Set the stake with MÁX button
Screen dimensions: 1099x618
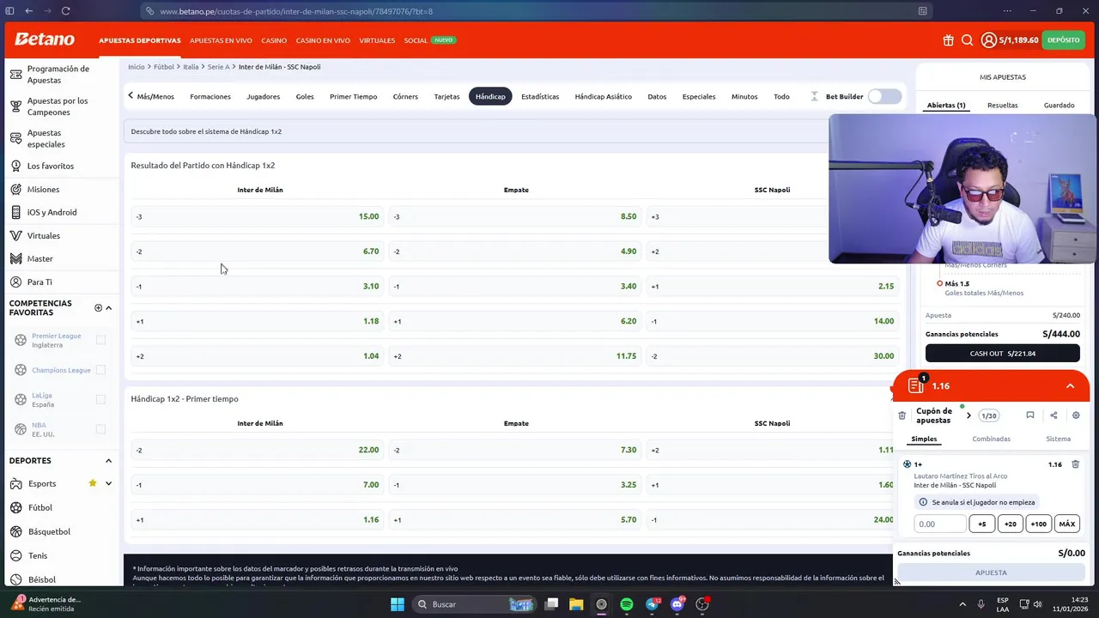[x=1066, y=524]
